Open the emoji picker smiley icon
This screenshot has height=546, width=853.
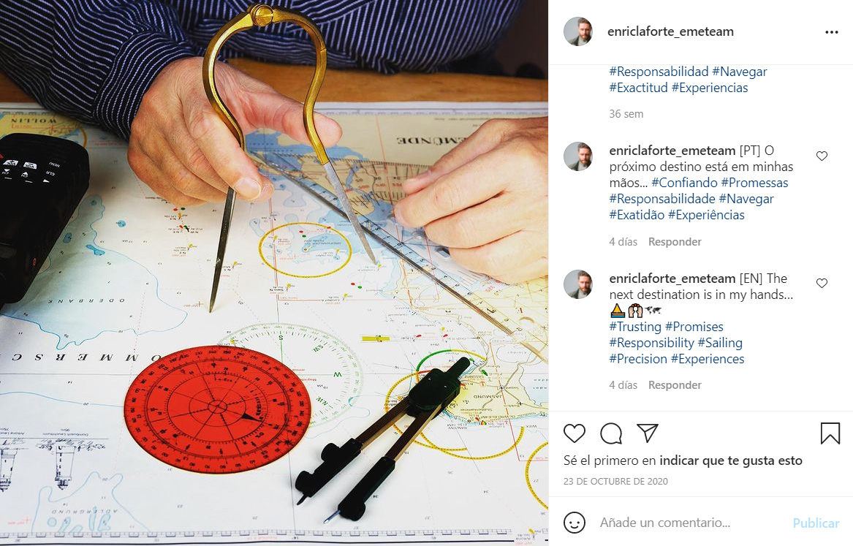coord(574,523)
